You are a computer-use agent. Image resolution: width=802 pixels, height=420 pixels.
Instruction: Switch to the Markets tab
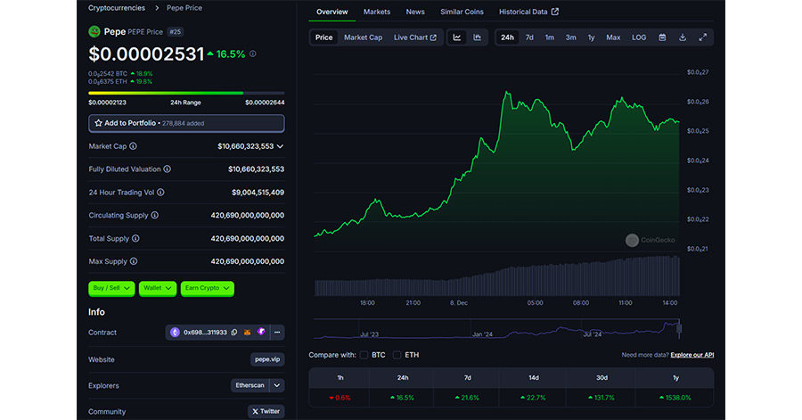[x=377, y=12]
